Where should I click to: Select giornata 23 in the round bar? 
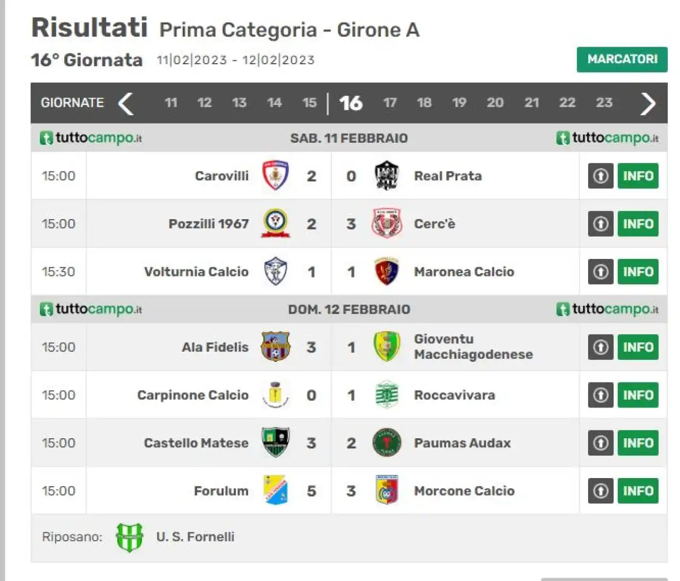604,102
